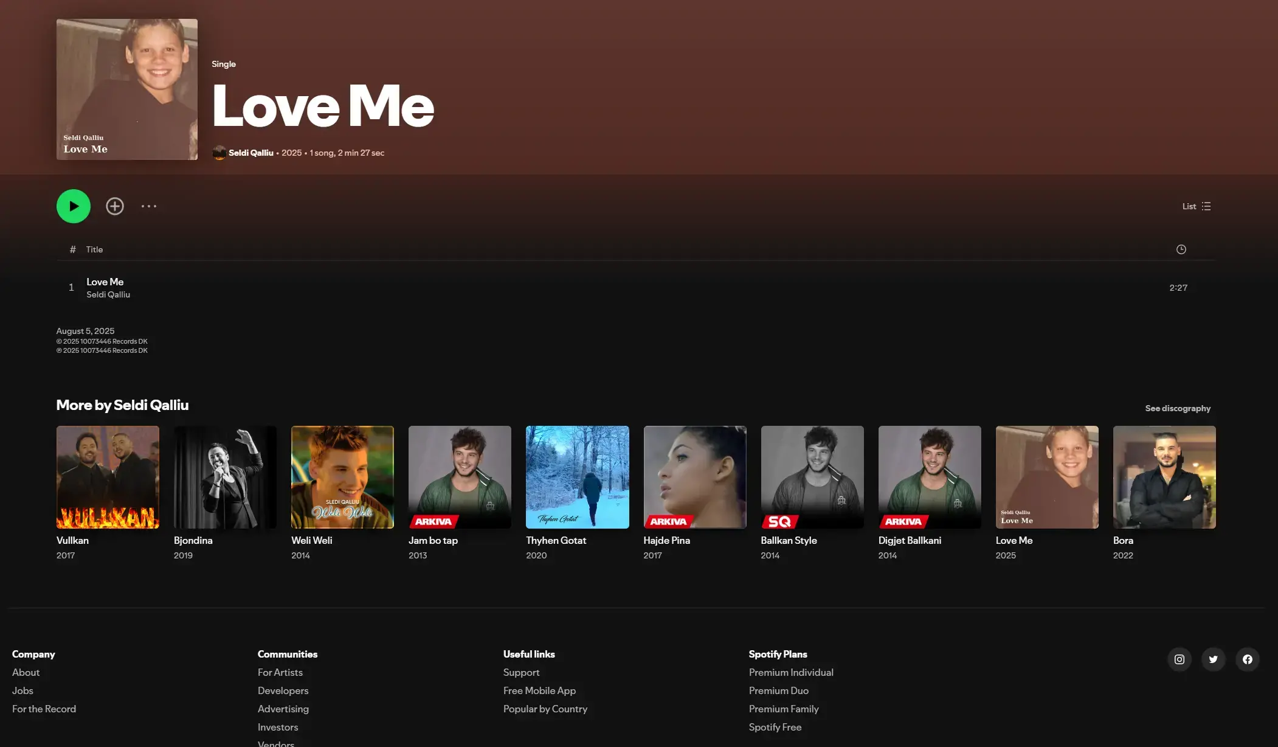Open Spotify's Facebook page icon

click(x=1247, y=659)
